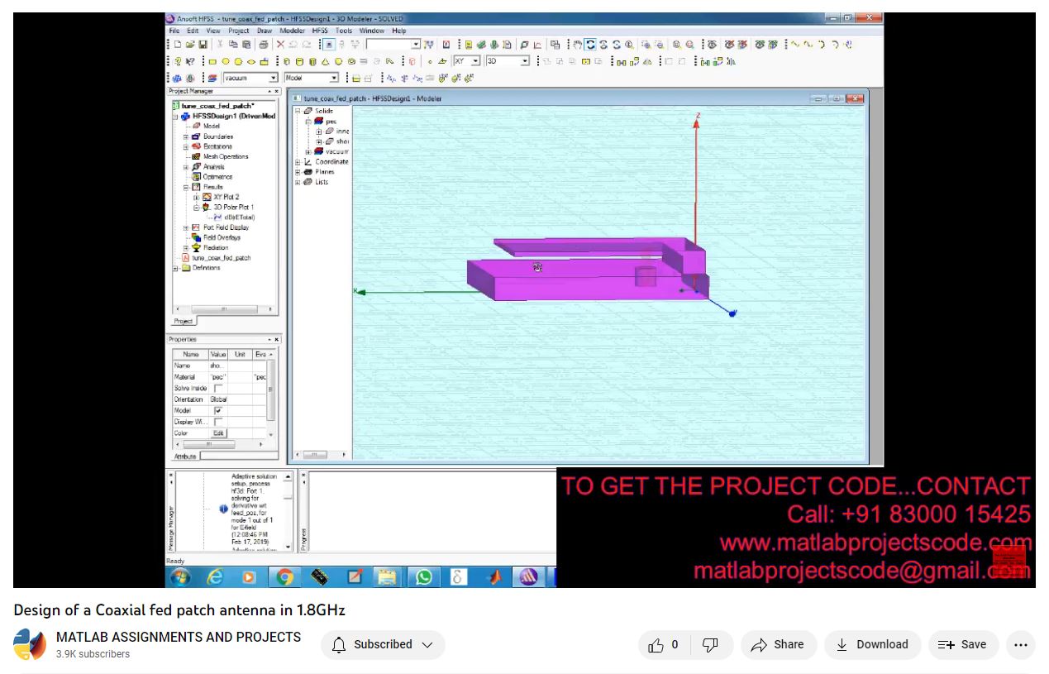Select the Draw torus tool

click(351, 61)
